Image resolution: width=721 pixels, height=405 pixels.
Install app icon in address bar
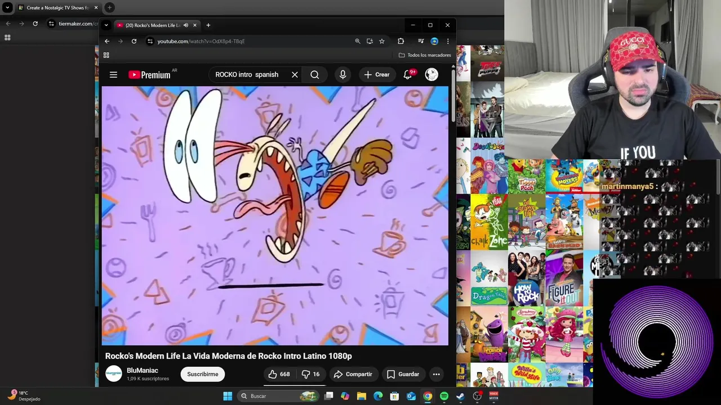[370, 41]
